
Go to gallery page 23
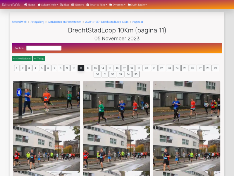point(169,68)
